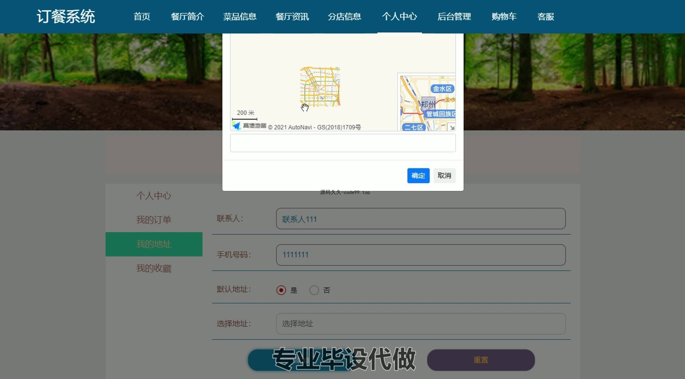
Task: Click the 重置 reset button
Action: [x=481, y=360]
